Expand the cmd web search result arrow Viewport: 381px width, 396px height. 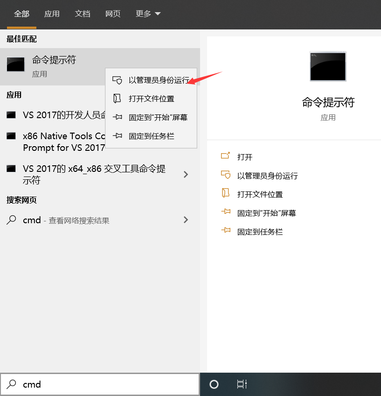(186, 219)
